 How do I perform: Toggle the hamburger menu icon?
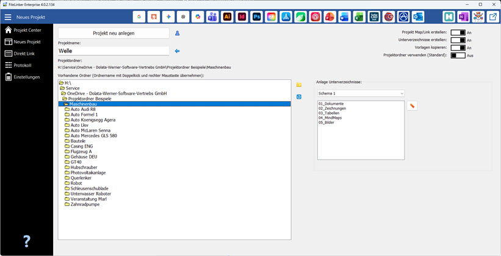tap(8, 17)
